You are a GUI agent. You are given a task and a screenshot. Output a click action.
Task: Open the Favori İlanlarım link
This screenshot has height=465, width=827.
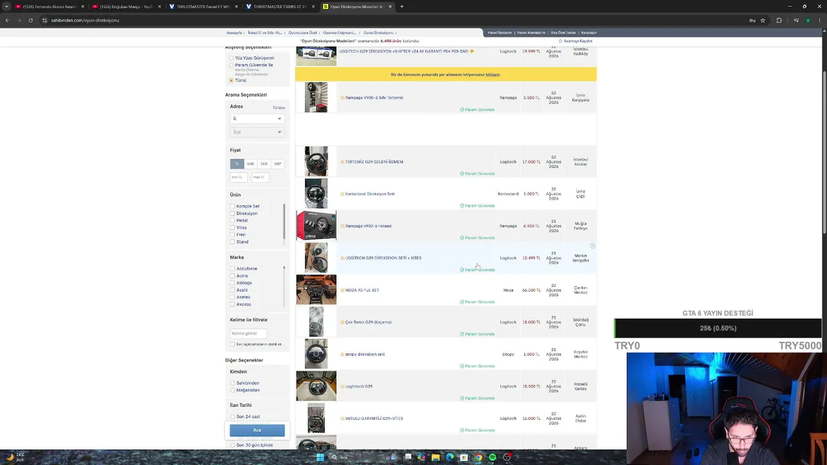point(499,32)
